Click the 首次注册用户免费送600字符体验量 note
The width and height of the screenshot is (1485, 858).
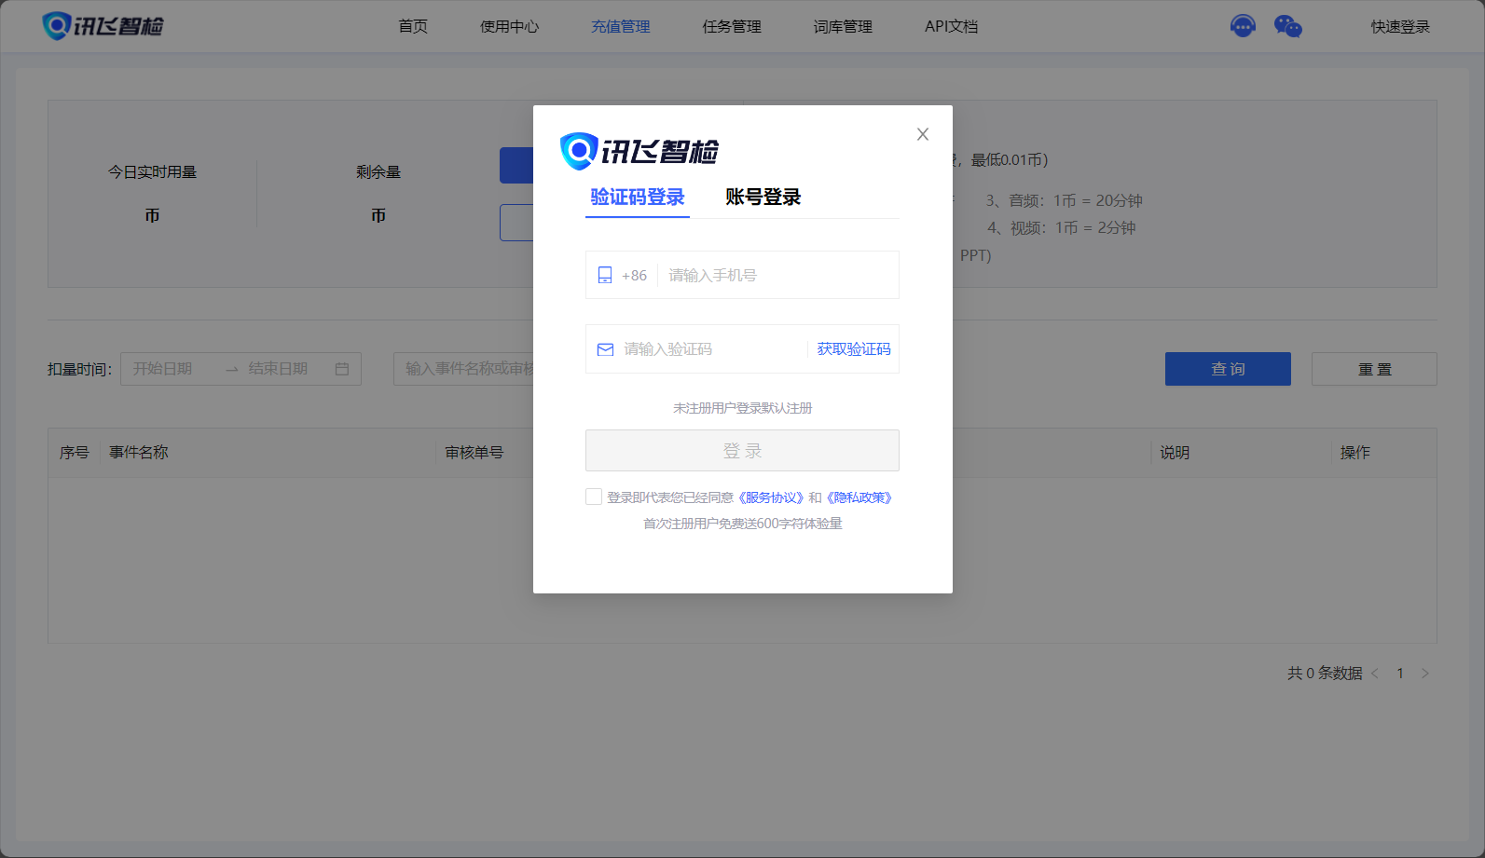[742, 524]
